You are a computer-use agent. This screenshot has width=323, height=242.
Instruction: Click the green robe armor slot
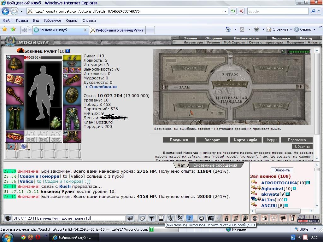click(x=15, y=118)
